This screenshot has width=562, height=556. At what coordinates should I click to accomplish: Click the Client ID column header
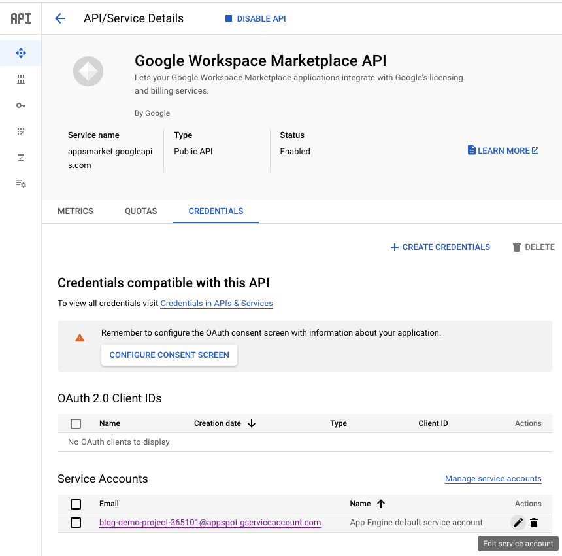tap(433, 423)
